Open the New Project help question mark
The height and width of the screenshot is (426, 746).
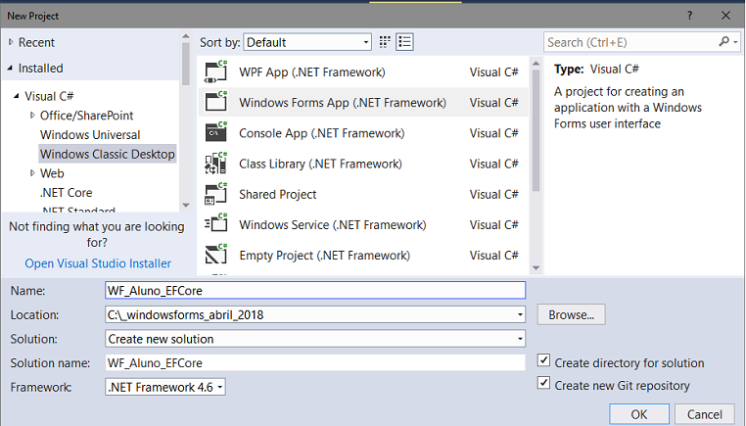(x=690, y=16)
